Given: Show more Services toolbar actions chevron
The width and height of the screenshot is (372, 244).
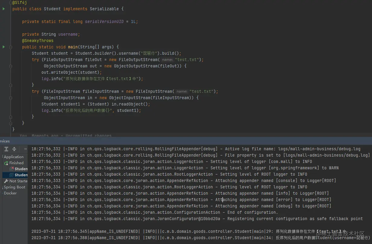Looking at the screenshot, I should (x=25, y=149).
